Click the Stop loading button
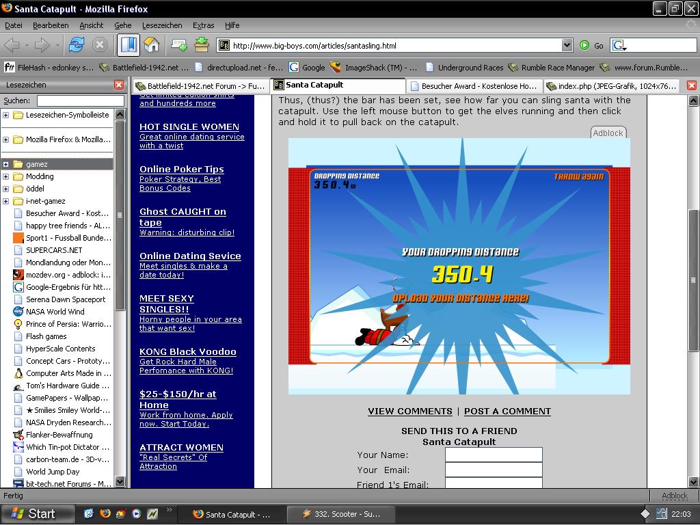The image size is (700, 525). coord(100,45)
